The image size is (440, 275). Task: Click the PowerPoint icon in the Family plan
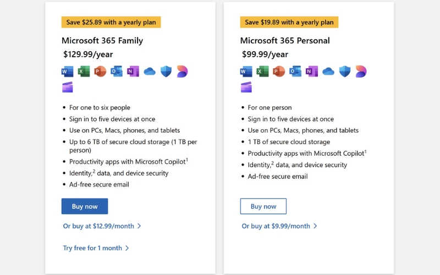click(100, 71)
